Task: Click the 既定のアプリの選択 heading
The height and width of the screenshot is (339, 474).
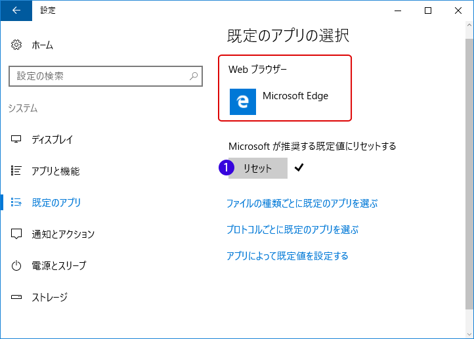Action: (288, 35)
